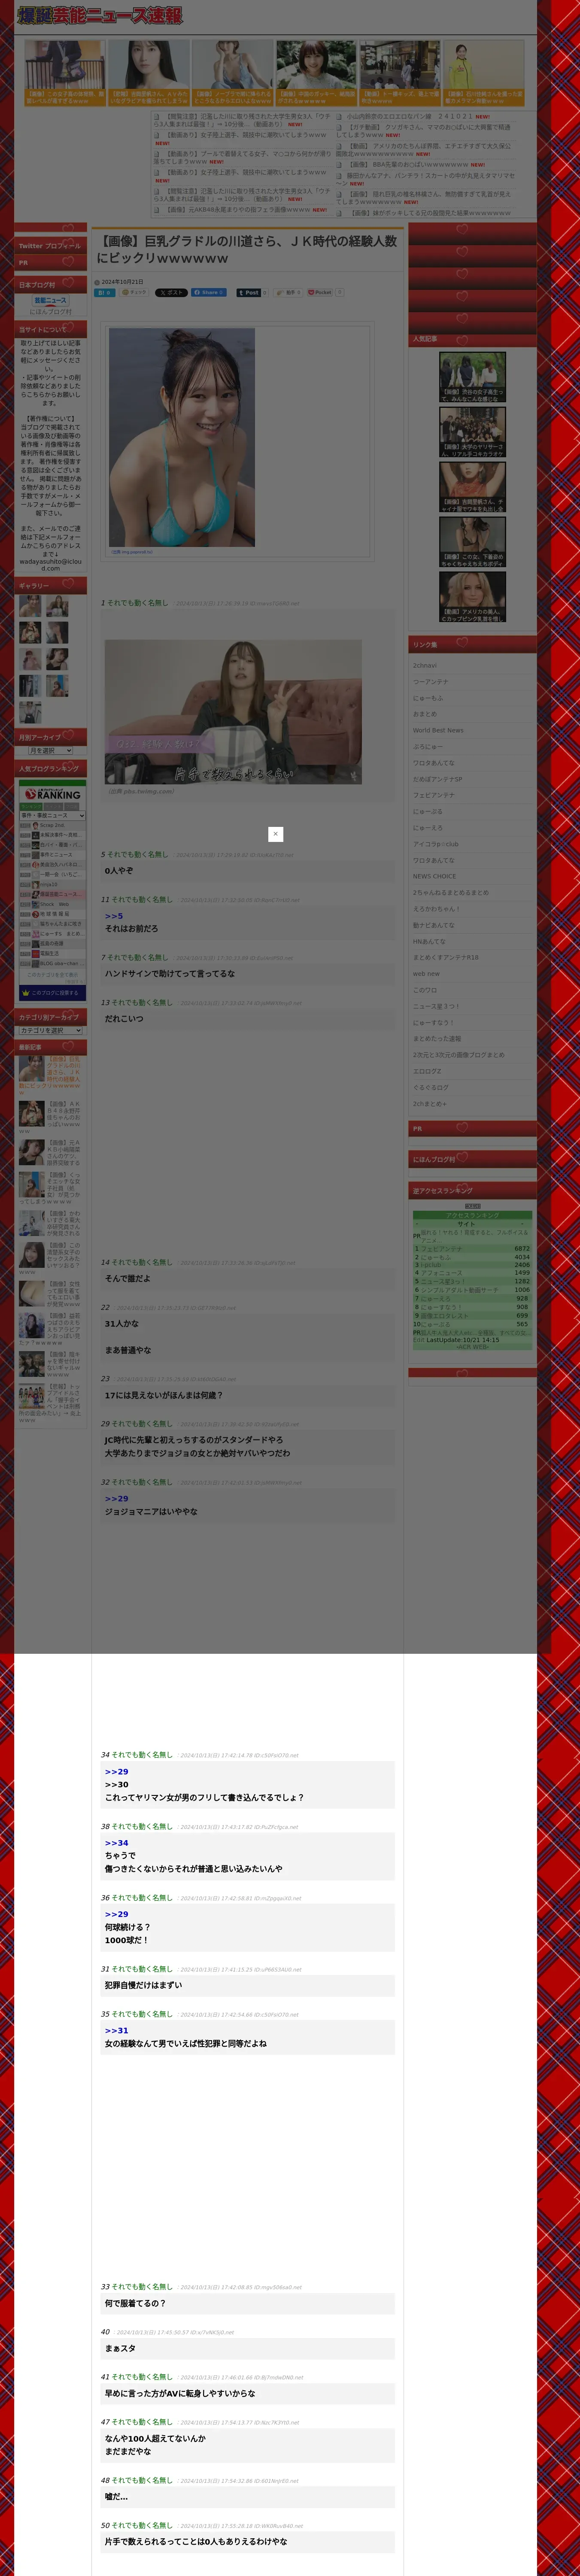Open the アイコラpc-club link
Screen dimensions: 580x2576
point(436,843)
